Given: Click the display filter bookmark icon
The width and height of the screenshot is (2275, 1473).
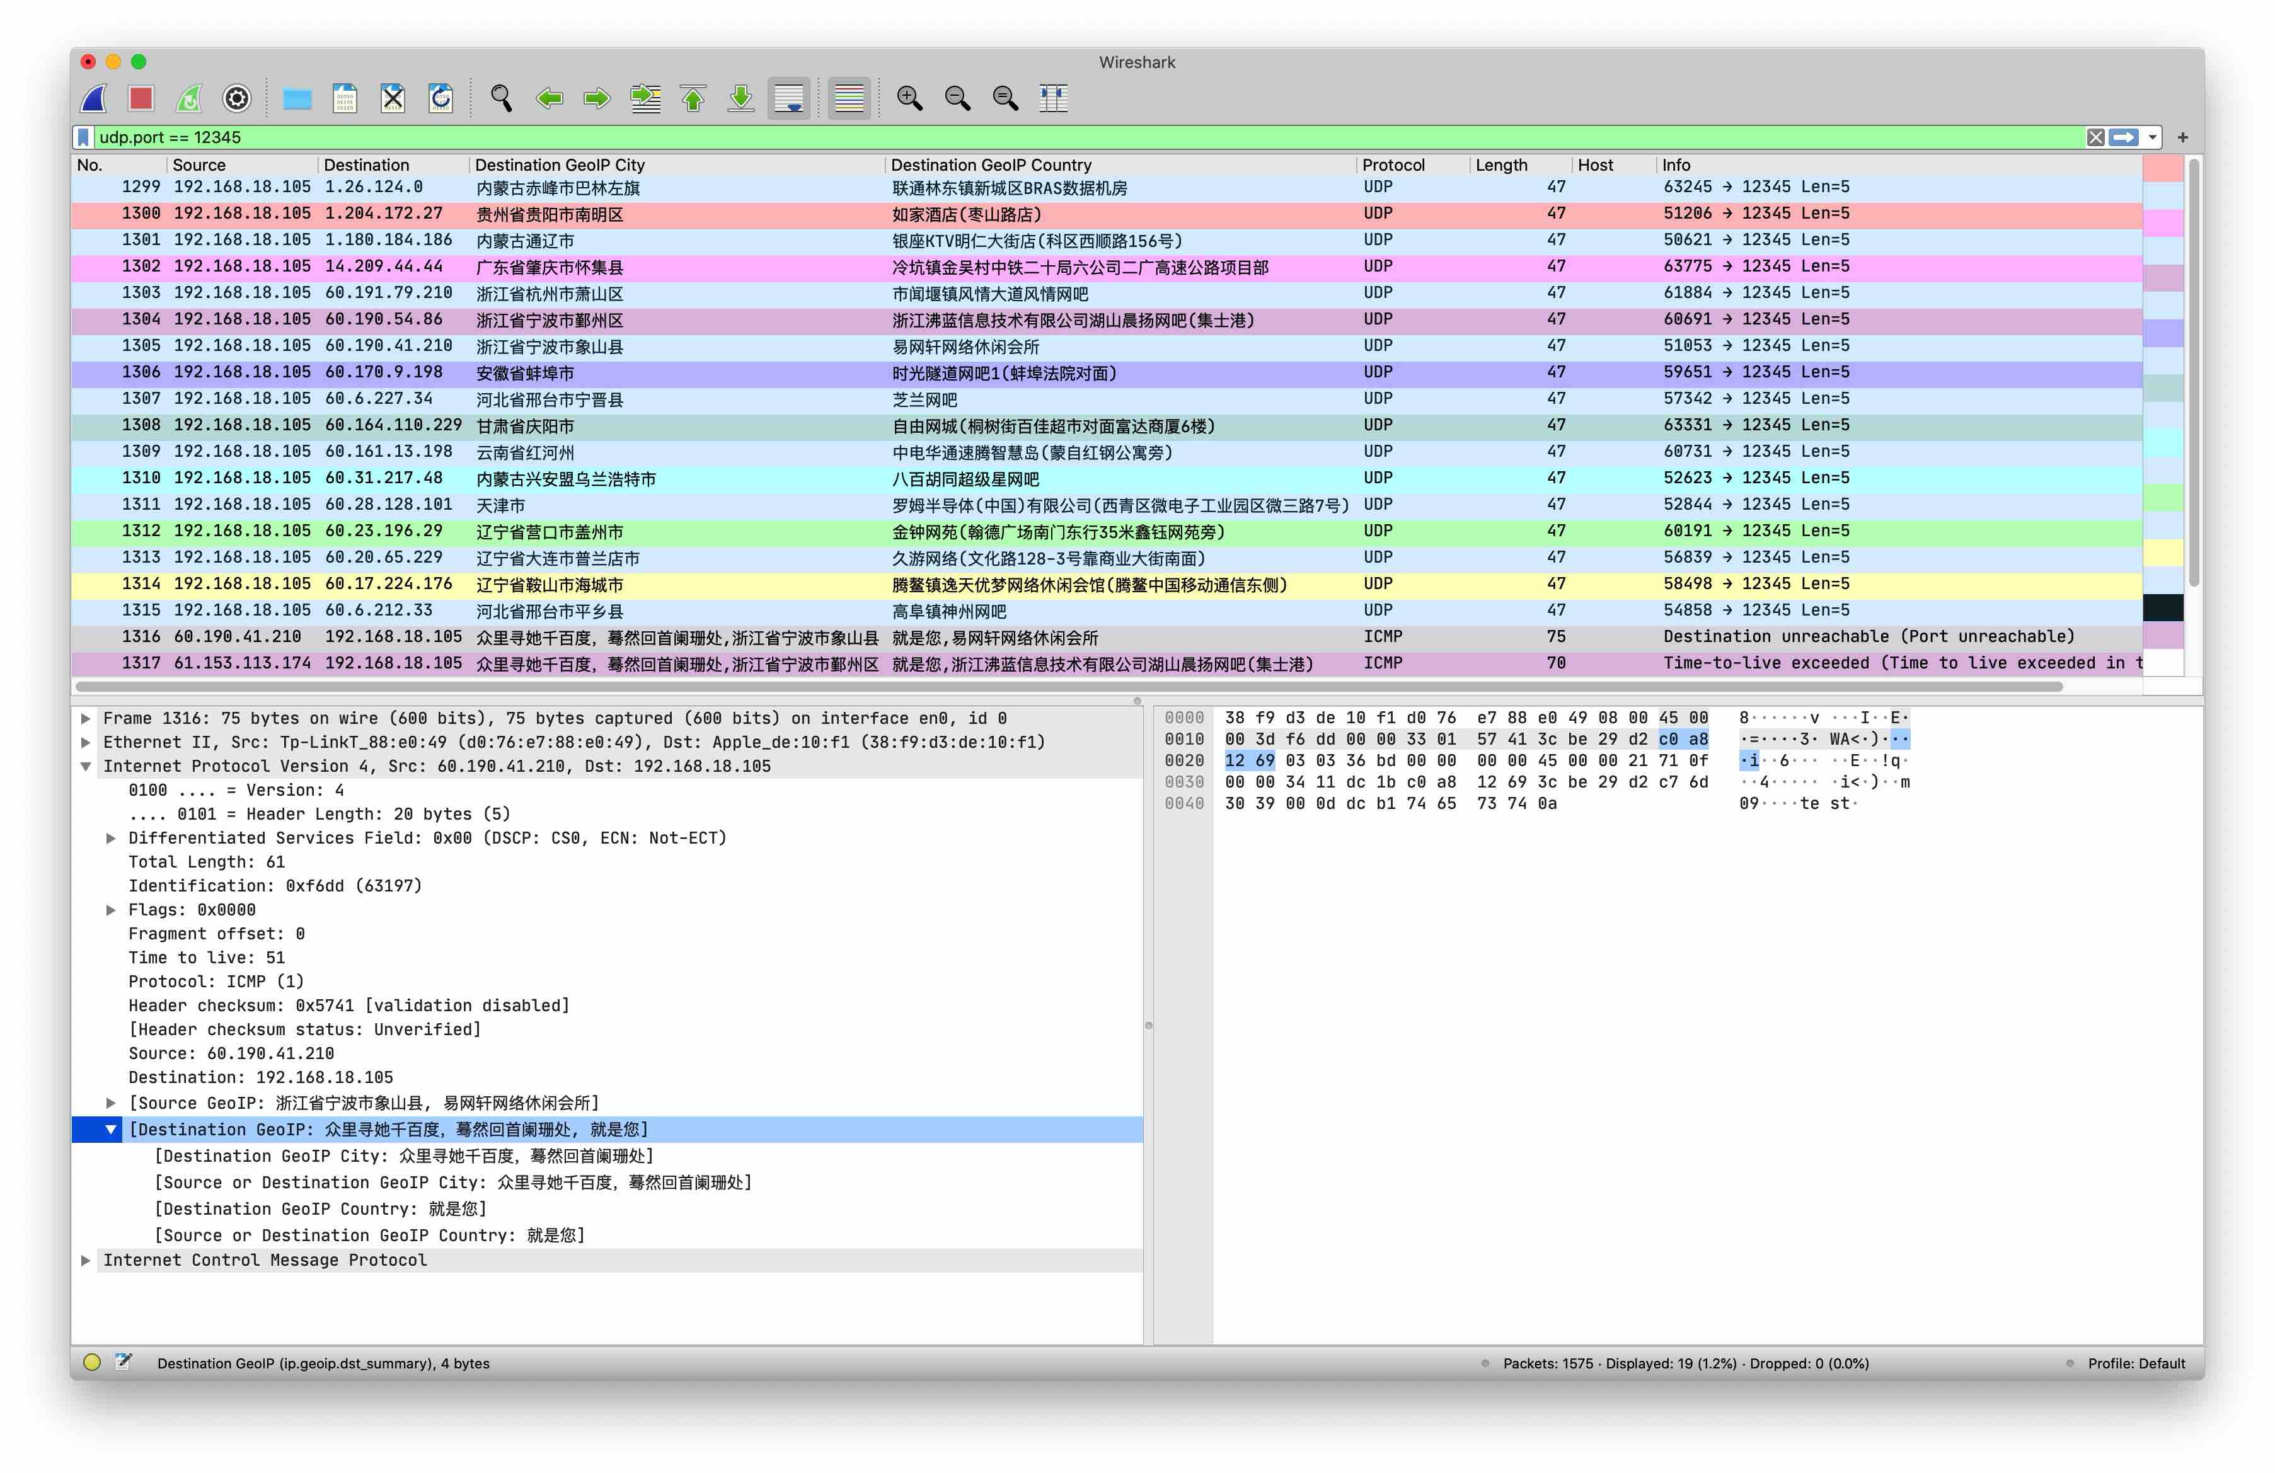Looking at the screenshot, I should pyautogui.click(x=84, y=137).
